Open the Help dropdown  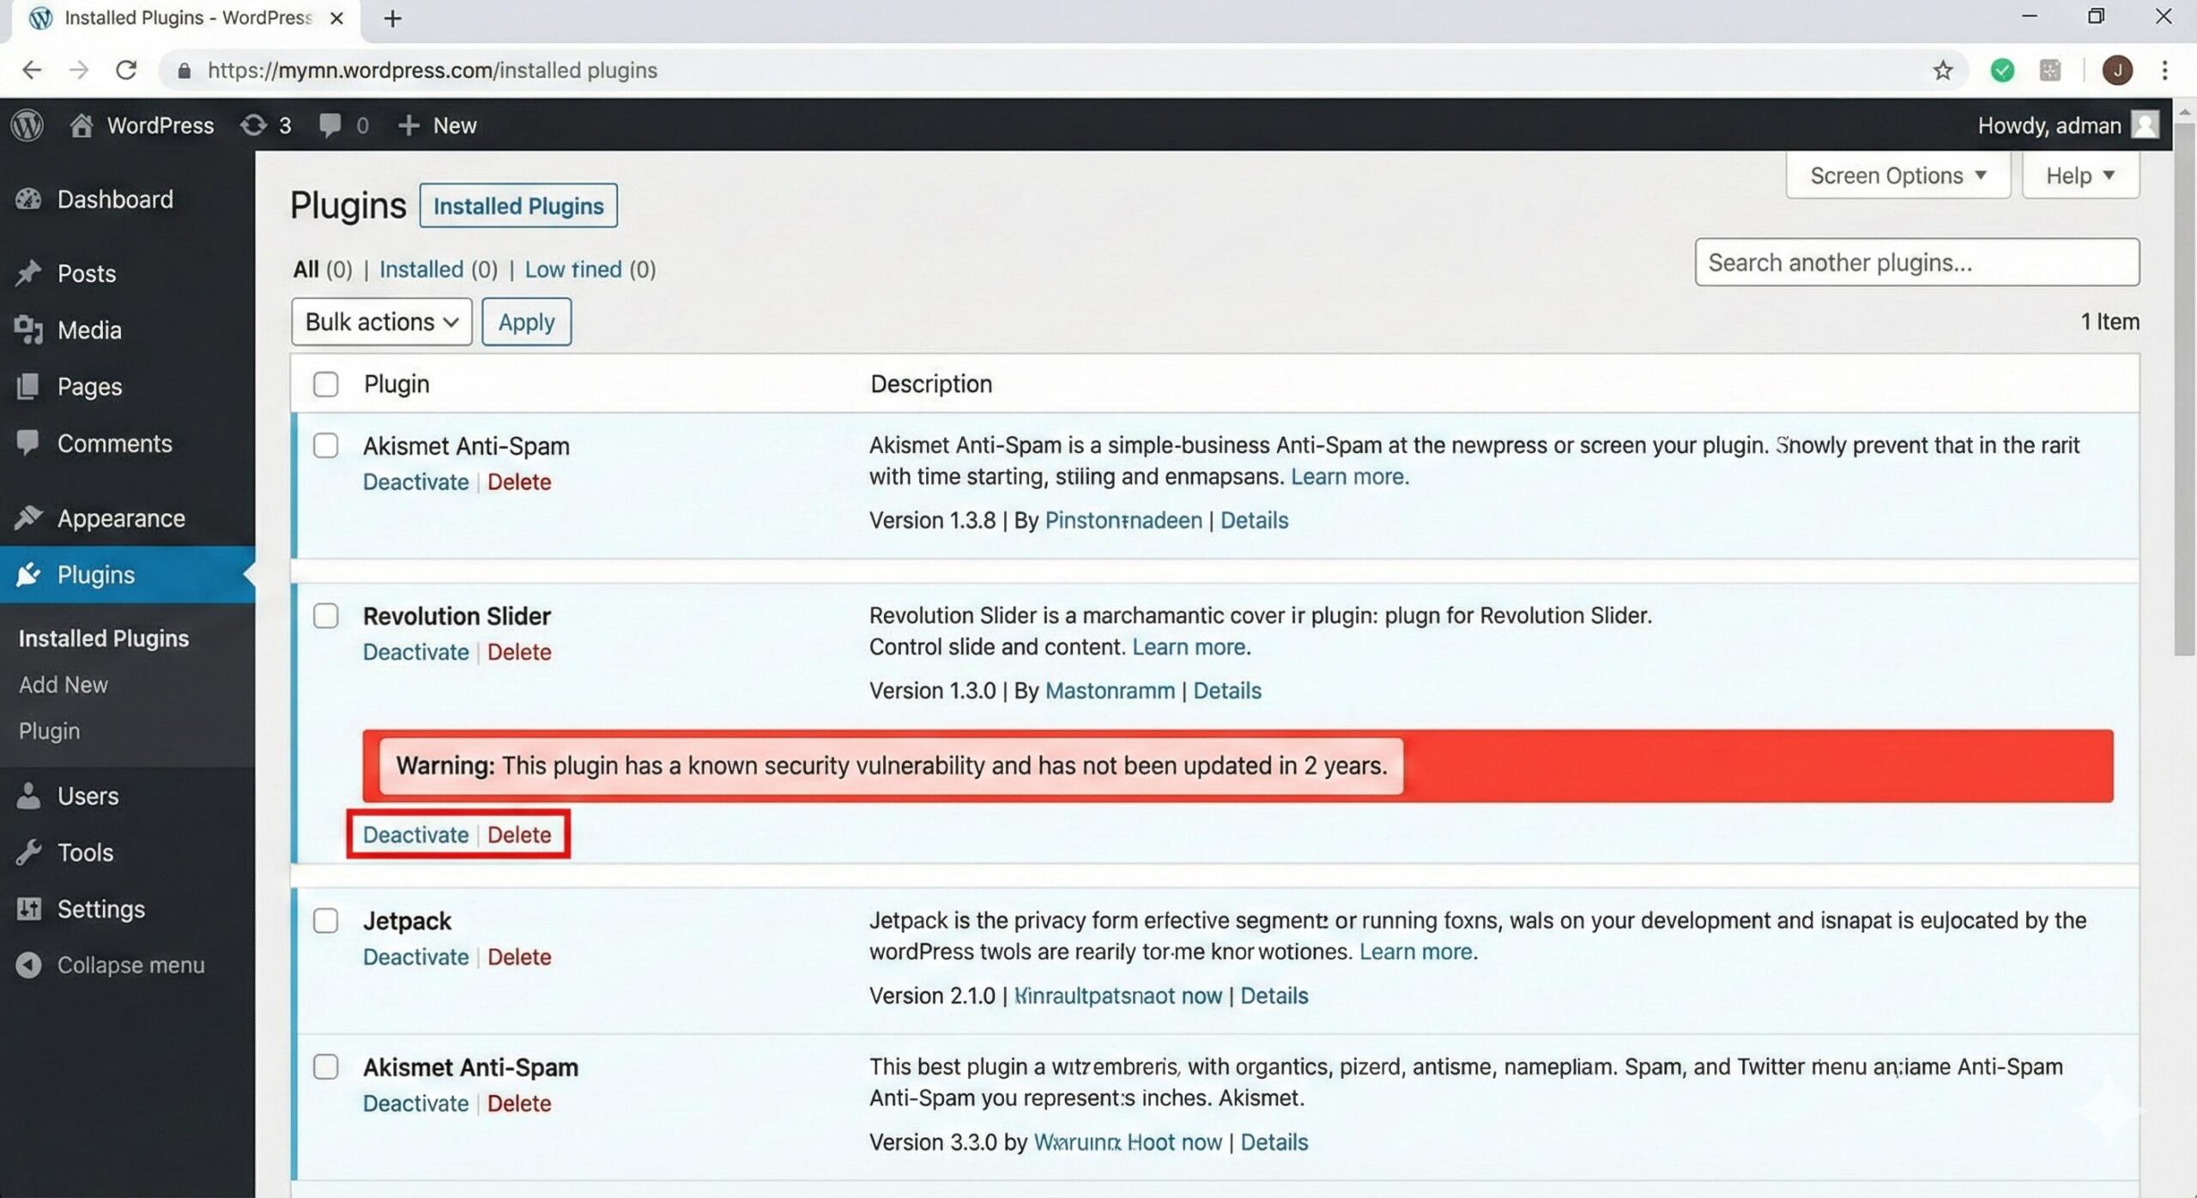click(x=2080, y=175)
